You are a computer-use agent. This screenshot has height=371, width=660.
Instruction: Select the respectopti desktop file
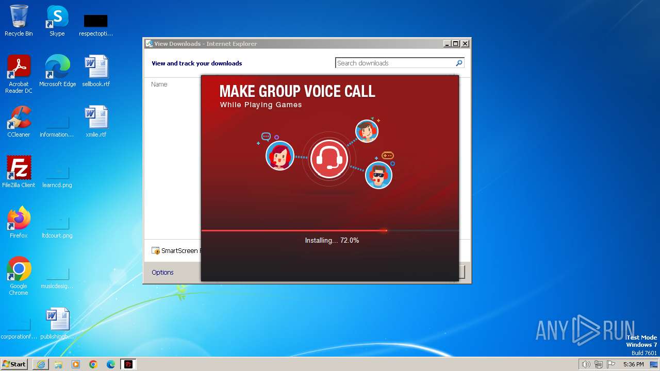point(96,25)
